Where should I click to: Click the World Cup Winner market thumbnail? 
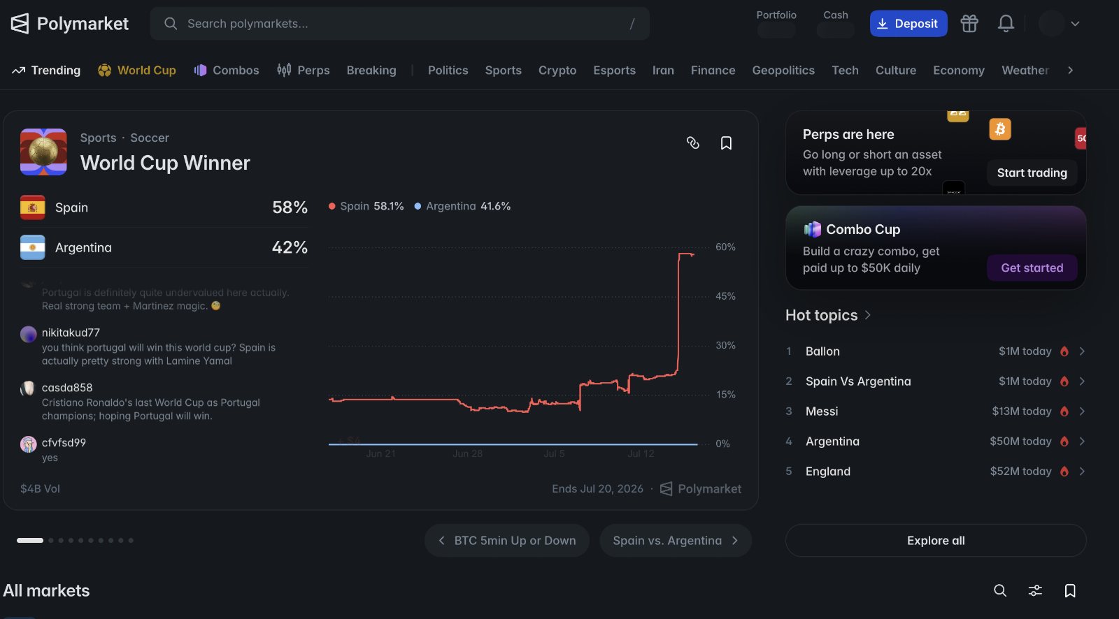43,152
